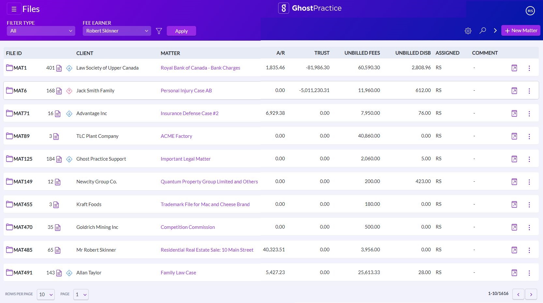Open launch icon for Allan Taylor row
Viewport: 543px width, 303px height.
[x=514, y=273]
